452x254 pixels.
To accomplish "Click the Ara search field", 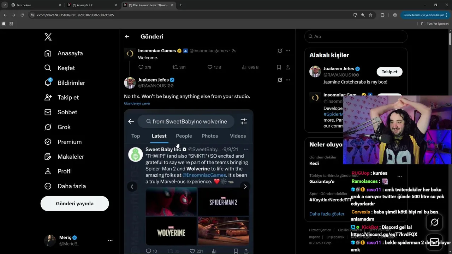I will (356, 36).
